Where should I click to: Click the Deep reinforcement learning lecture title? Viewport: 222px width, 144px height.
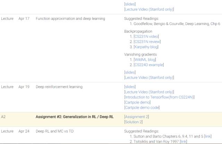(59, 87)
